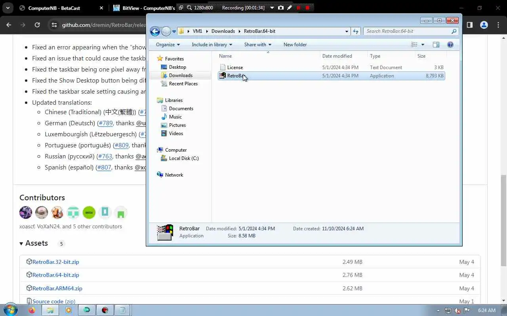507x316 pixels.
Task: Open the recorder draw pencil tool
Action: (x=290, y=8)
